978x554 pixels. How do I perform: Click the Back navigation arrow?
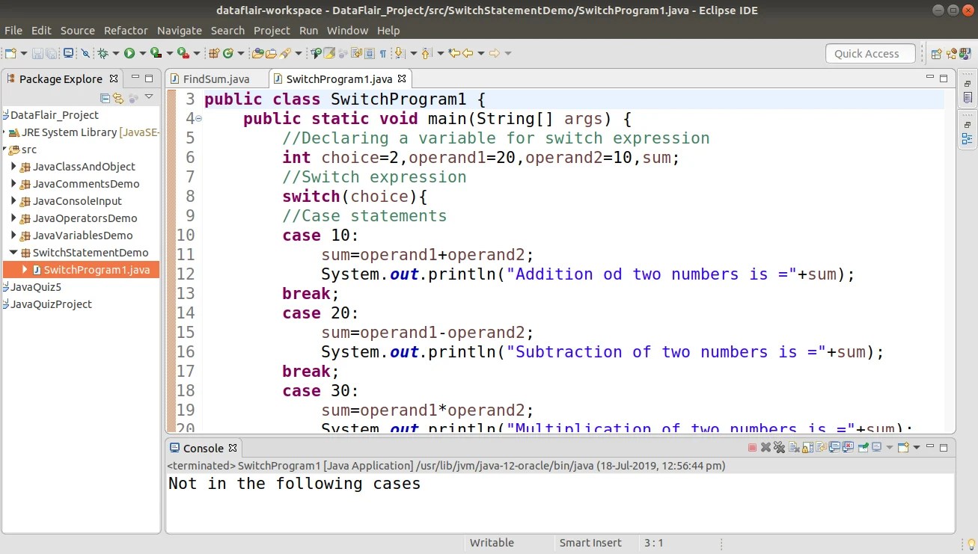[x=468, y=53]
